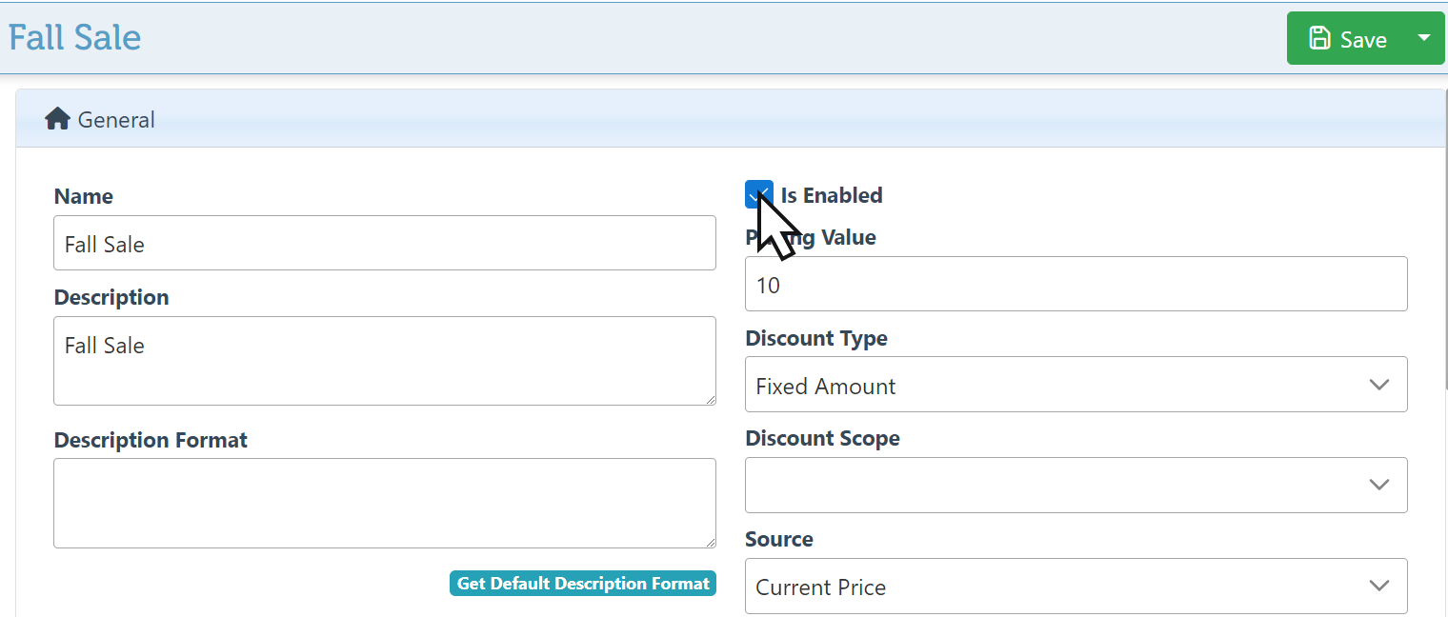Uncheck the Is Enabled checkbox

pos(758,195)
